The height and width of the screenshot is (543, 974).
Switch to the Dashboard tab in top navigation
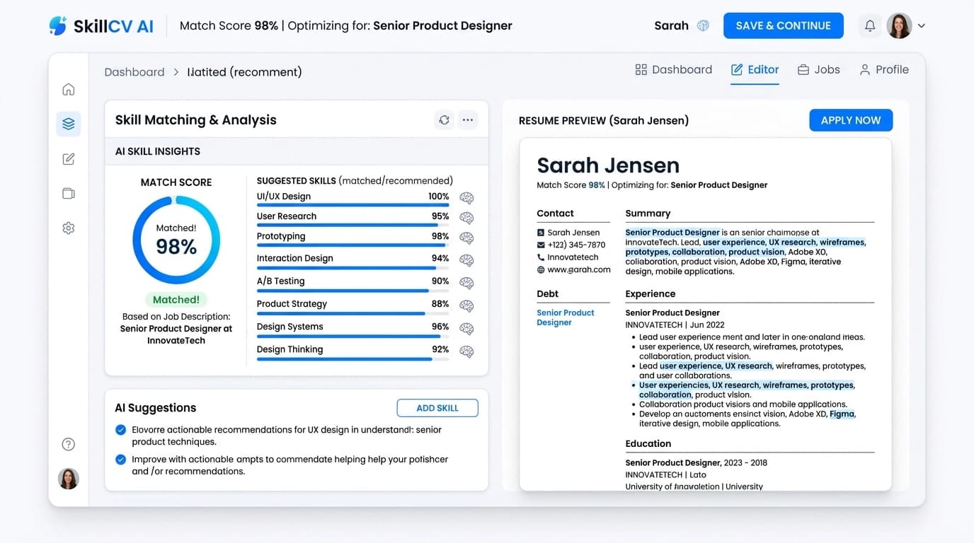coord(673,69)
